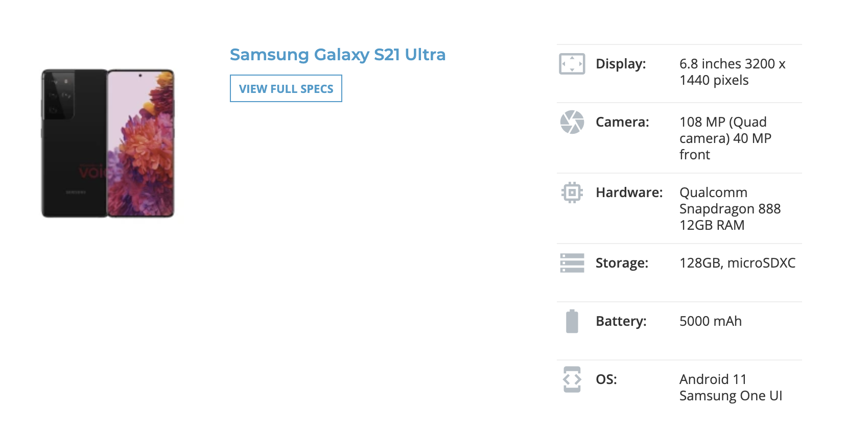The width and height of the screenshot is (846, 432).
Task: Click the Storage drive icon
Action: (x=572, y=263)
